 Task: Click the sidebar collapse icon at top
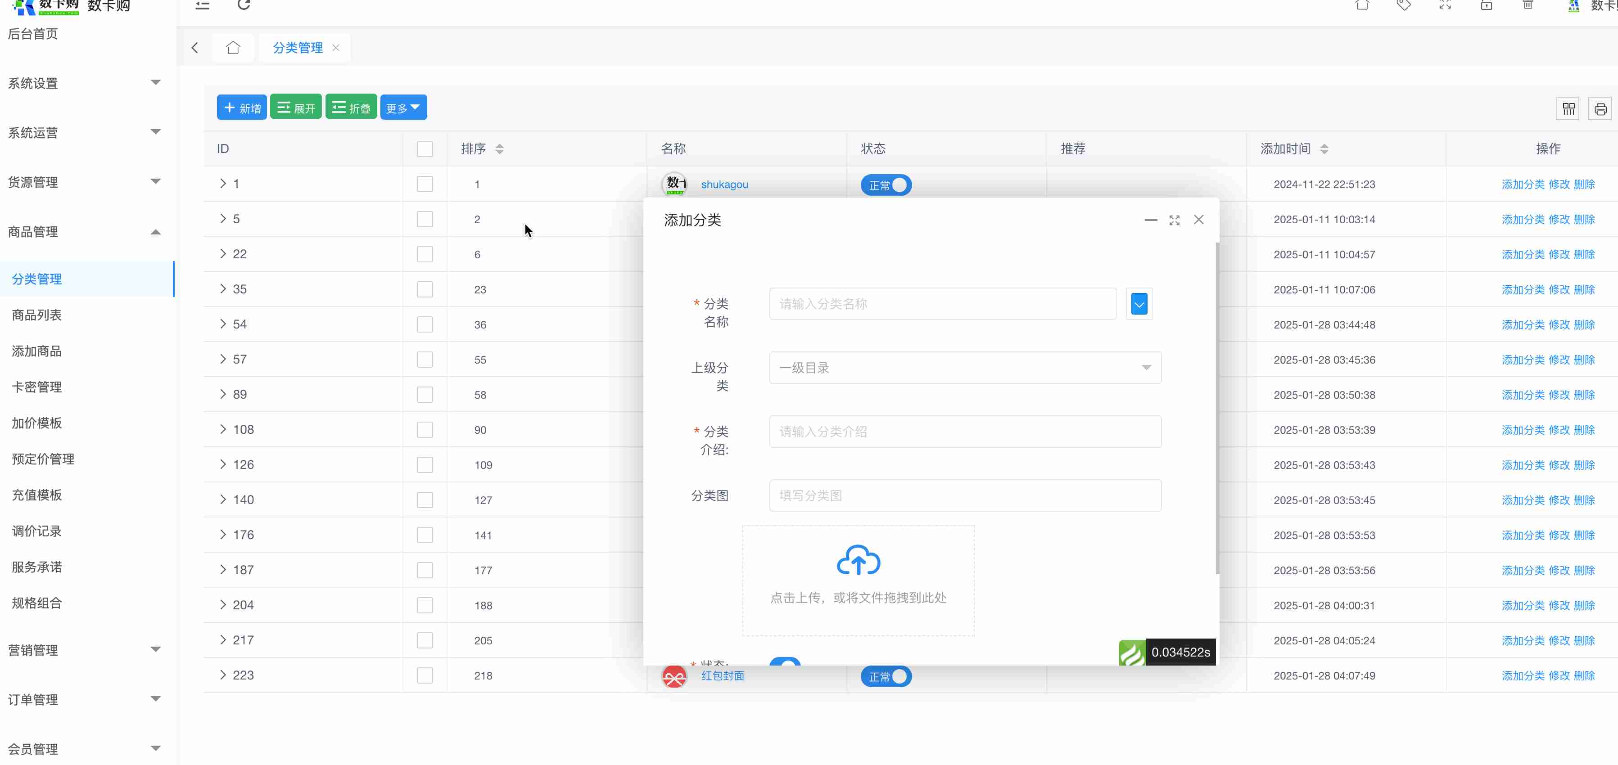(x=202, y=6)
